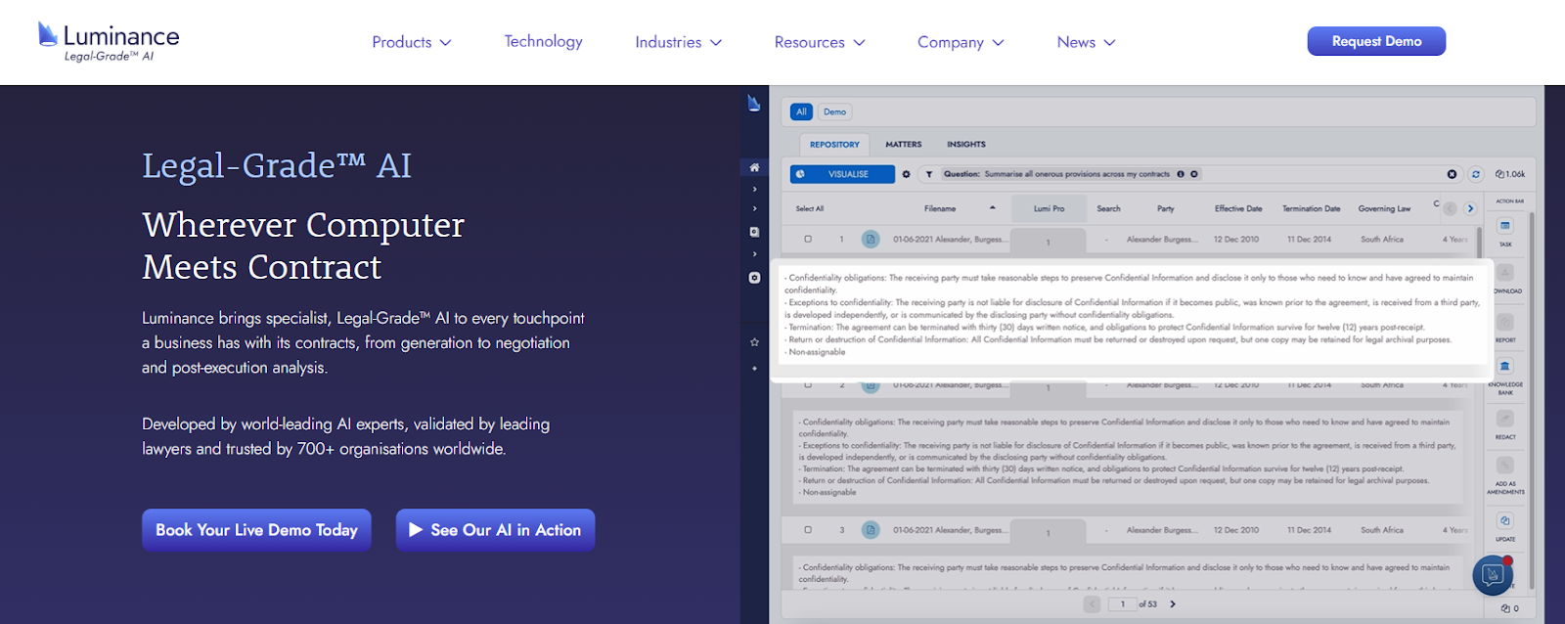
Task: Click the columns right arrow button
Action: click(x=1469, y=208)
